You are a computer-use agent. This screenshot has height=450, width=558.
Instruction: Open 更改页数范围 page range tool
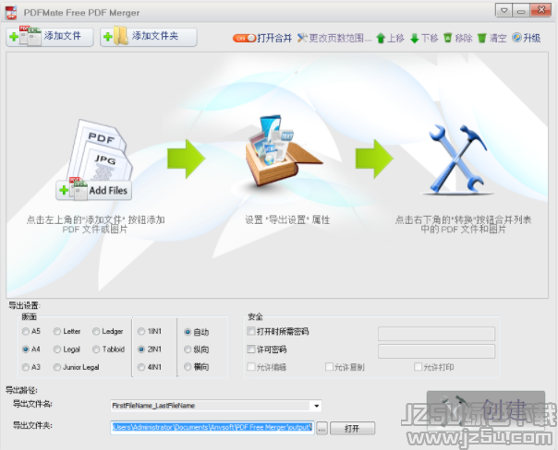[x=302, y=38]
